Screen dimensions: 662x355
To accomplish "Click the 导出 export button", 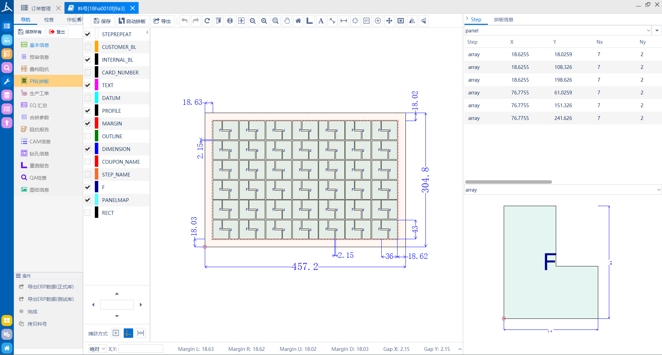I will [x=162, y=21].
